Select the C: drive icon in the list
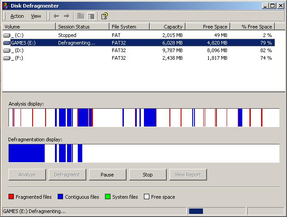Screen dimensions: 287x217 tap(7, 35)
